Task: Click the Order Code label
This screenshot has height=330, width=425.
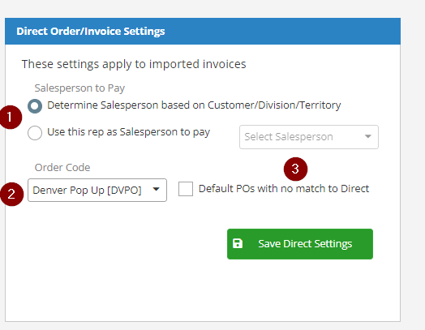Action: [62, 168]
